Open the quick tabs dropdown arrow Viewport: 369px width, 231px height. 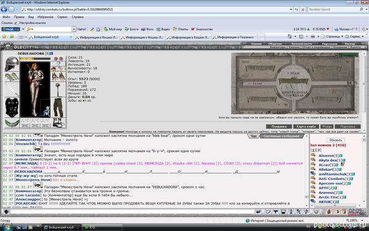[25, 37]
